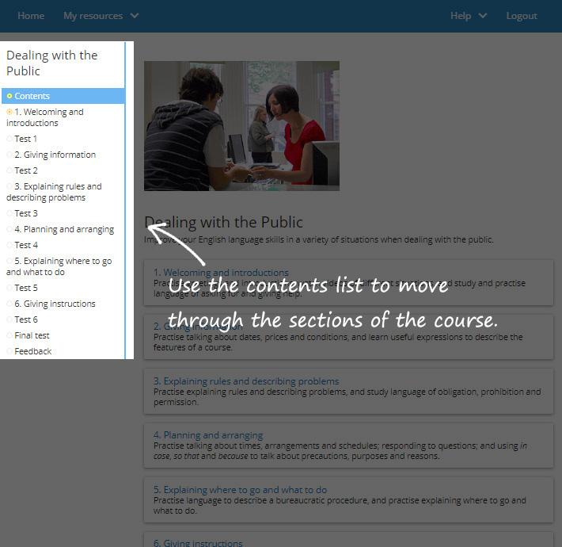The width and height of the screenshot is (562, 547).
Task: Open 4. Planning and arranging in sidebar
Action: pyautogui.click(x=64, y=229)
